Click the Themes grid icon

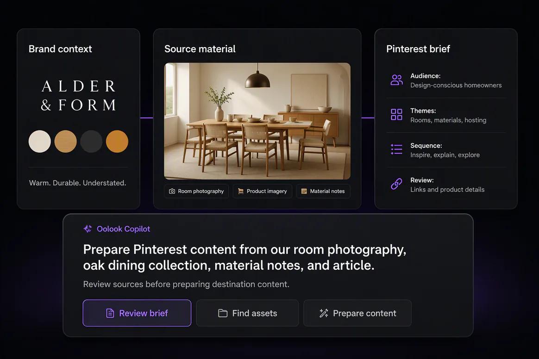(x=396, y=114)
